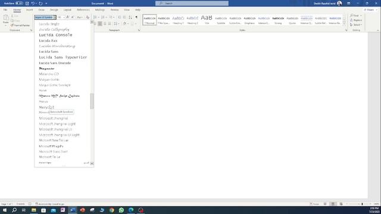This screenshot has height=214, width=381.
Task: Open the Clipboard pane launcher
Action: pyautogui.click(x=31, y=30)
